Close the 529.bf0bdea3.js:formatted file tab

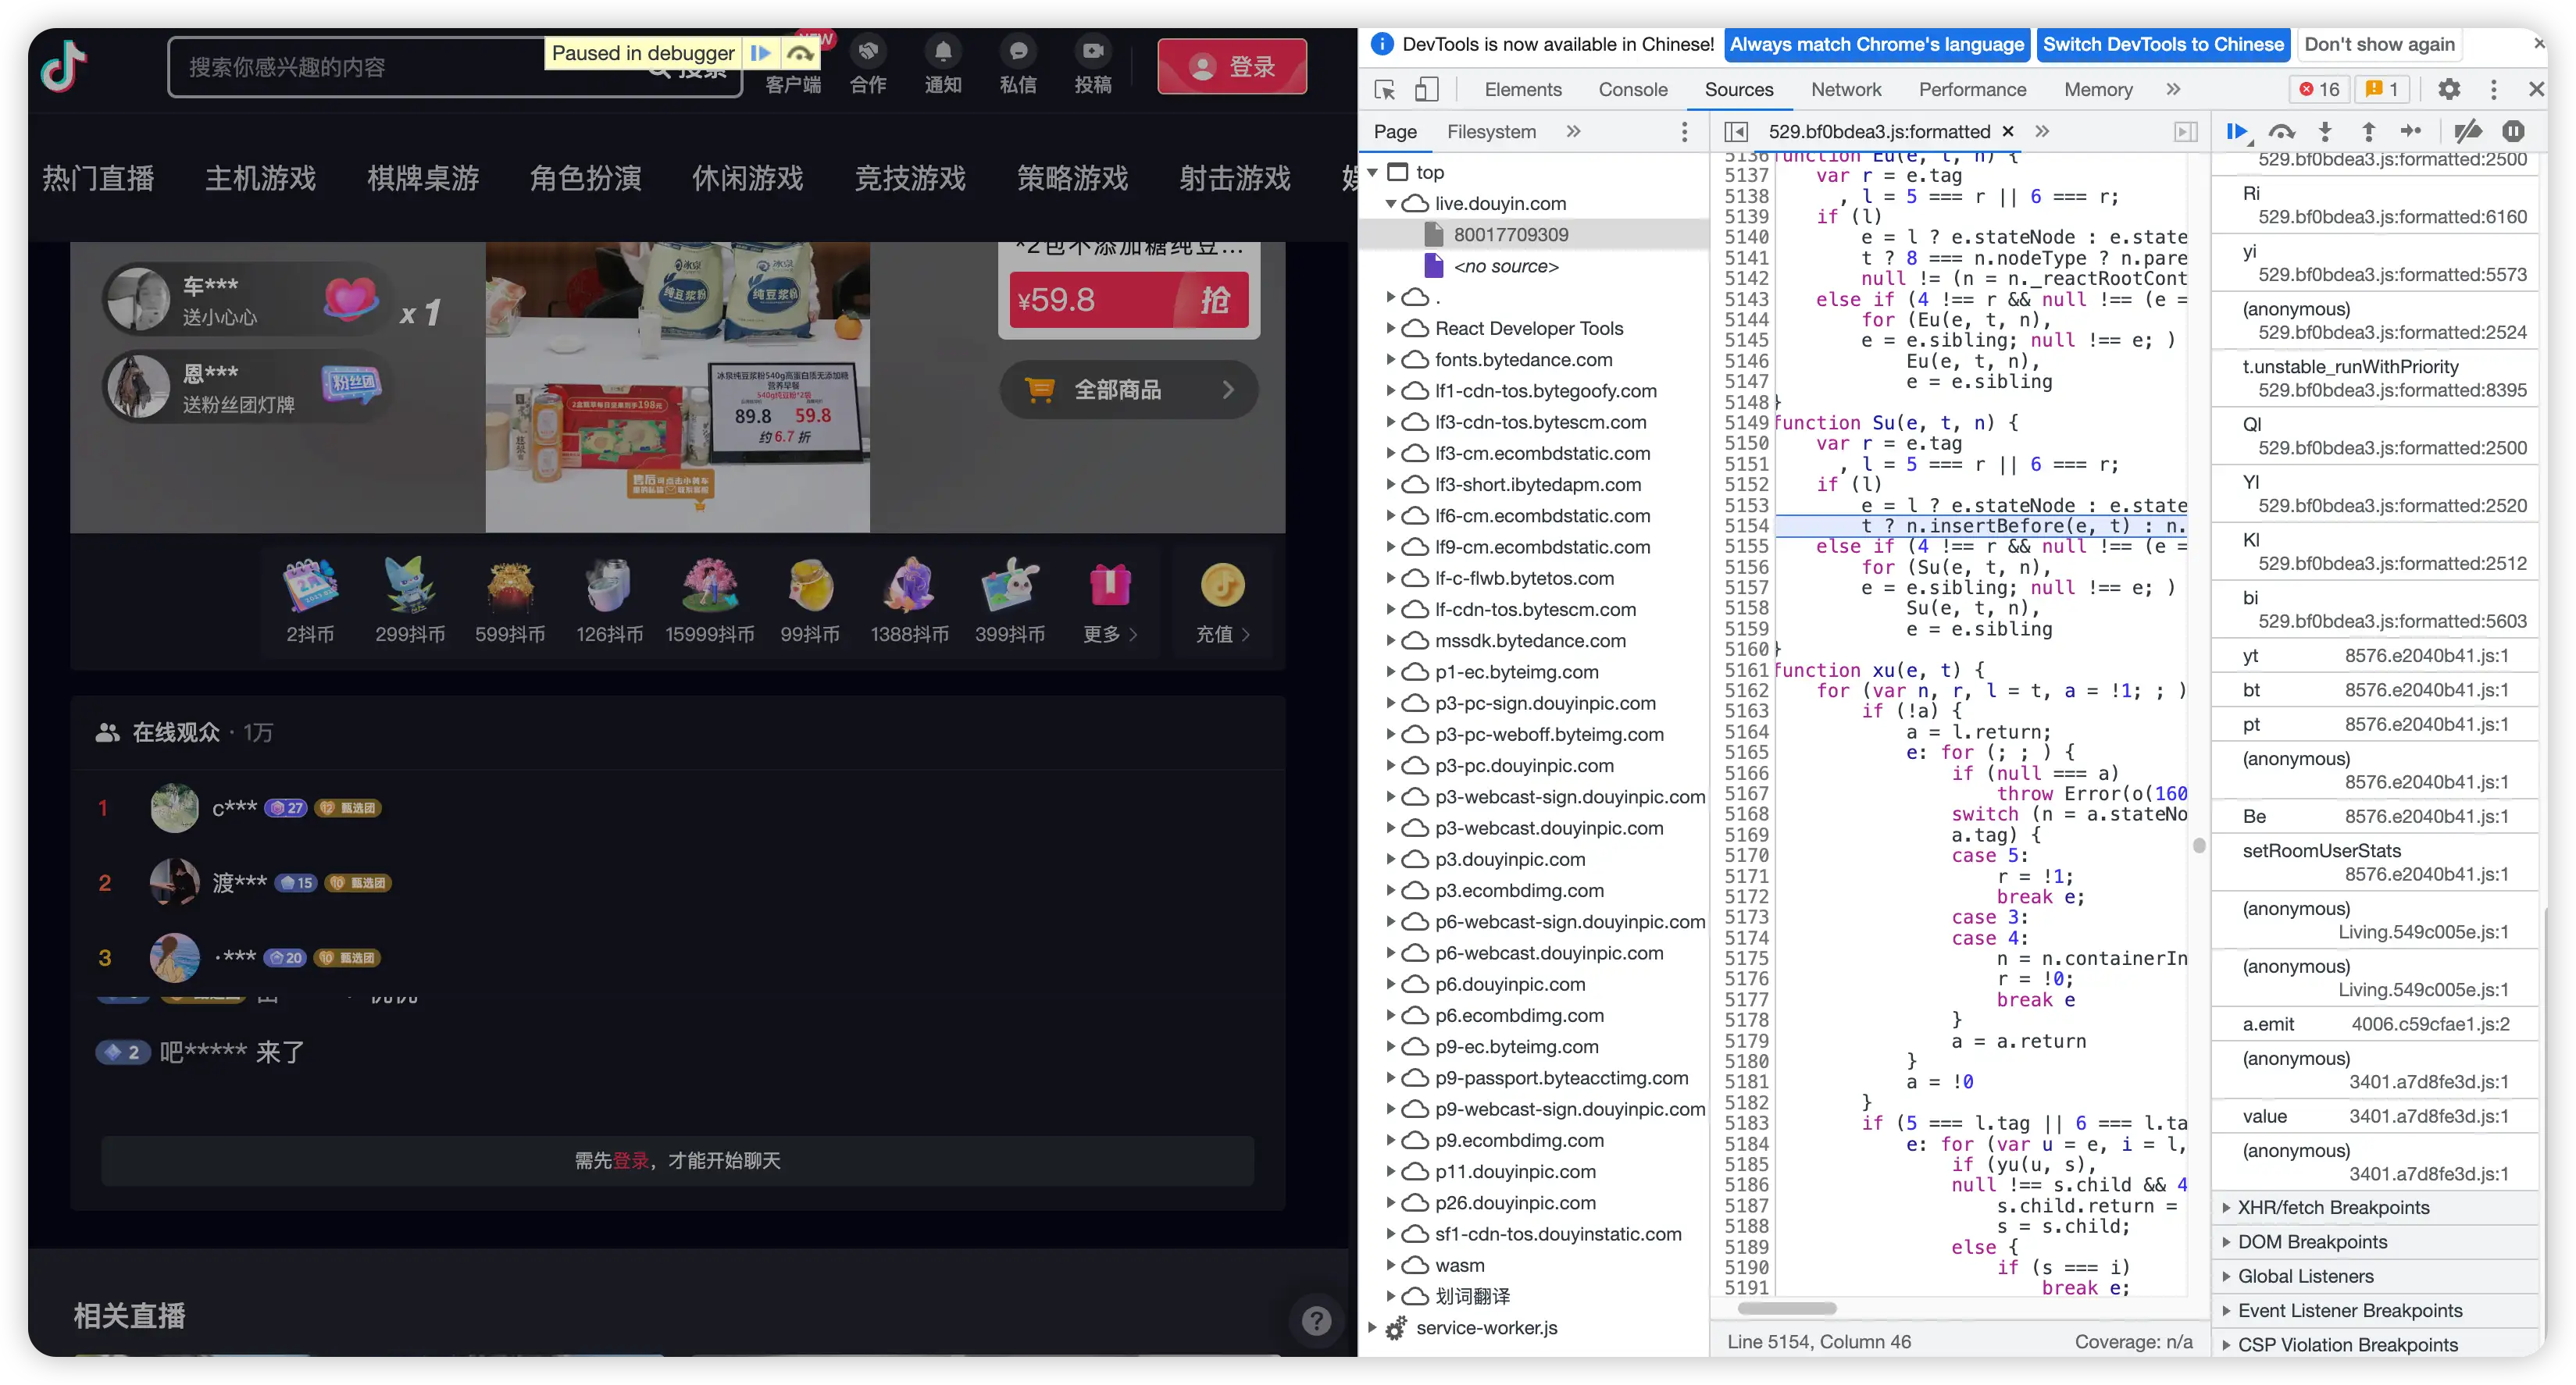[x=2007, y=132]
